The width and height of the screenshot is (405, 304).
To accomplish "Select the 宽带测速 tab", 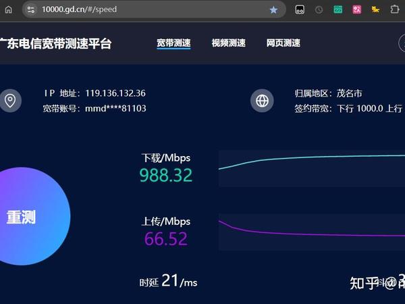I will [x=173, y=43].
